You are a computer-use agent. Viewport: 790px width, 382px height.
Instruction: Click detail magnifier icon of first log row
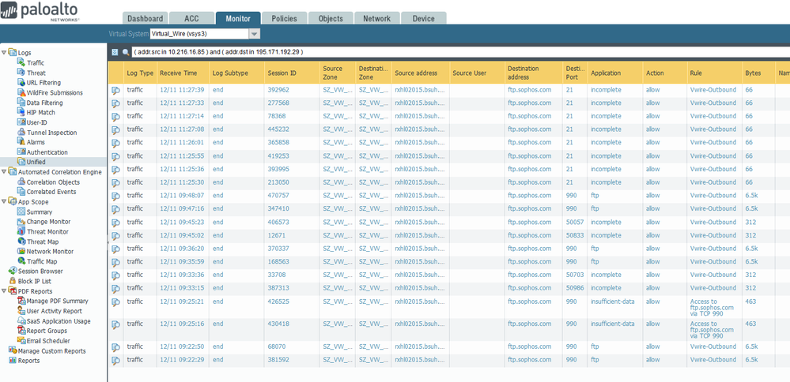pyautogui.click(x=116, y=91)
